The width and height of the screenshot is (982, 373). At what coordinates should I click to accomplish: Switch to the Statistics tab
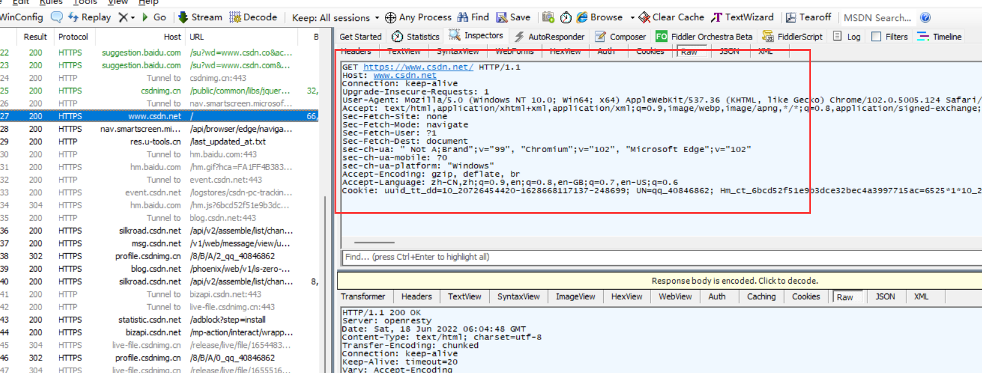[x=416, y=37]
